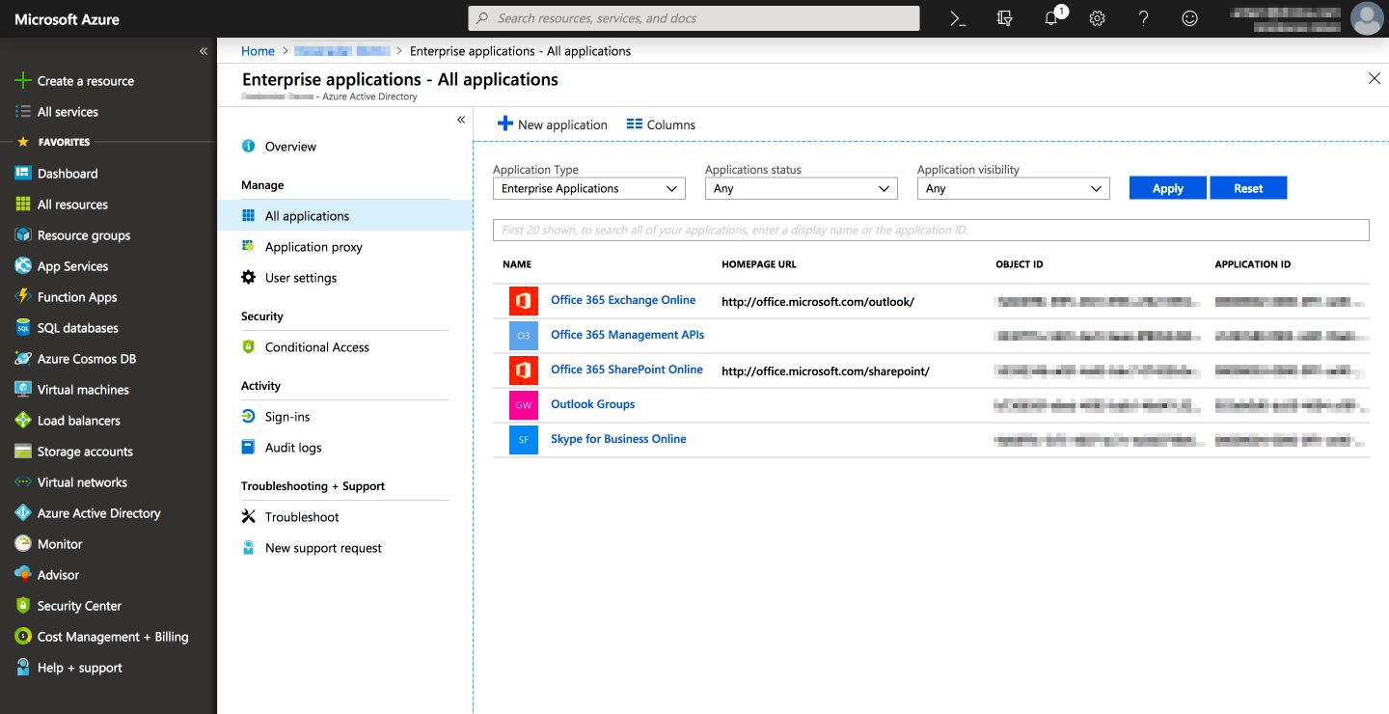Open the notifications bell
The image size is (1389, 714).
point(1051,18)
